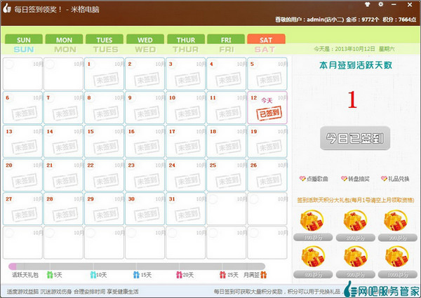
Task: Select the WED tab
Action: 145,39
